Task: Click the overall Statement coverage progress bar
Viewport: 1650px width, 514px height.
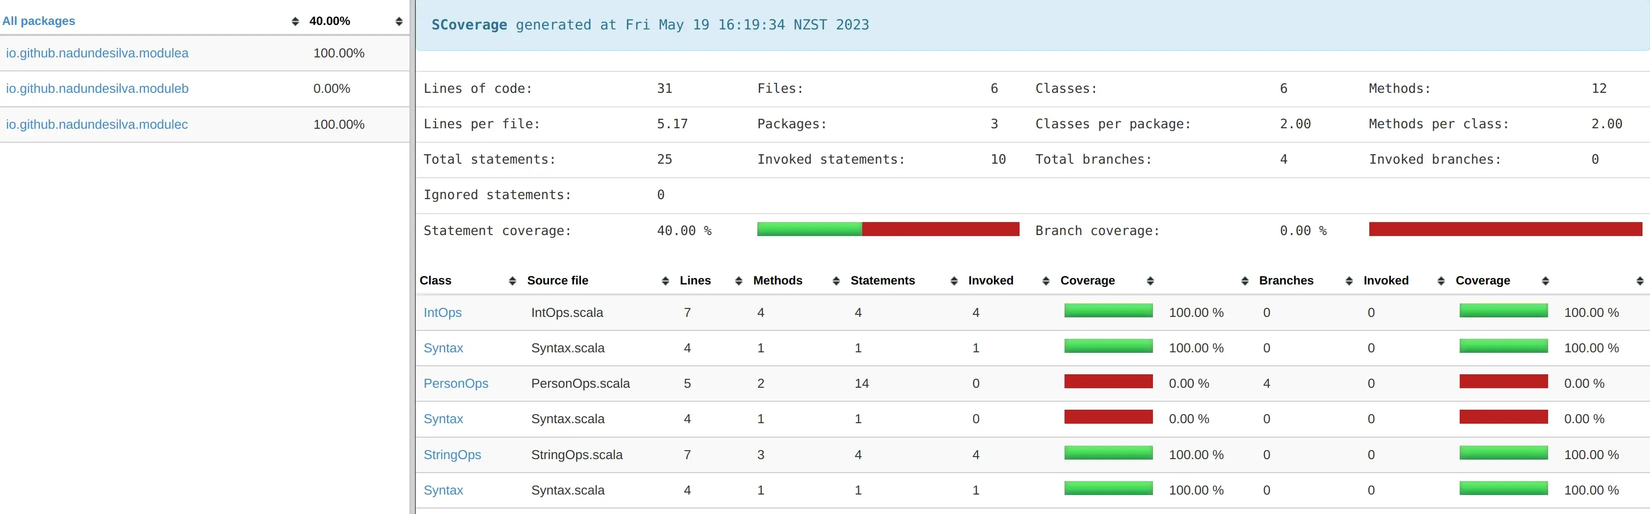Action: click(x=888, y=229)
